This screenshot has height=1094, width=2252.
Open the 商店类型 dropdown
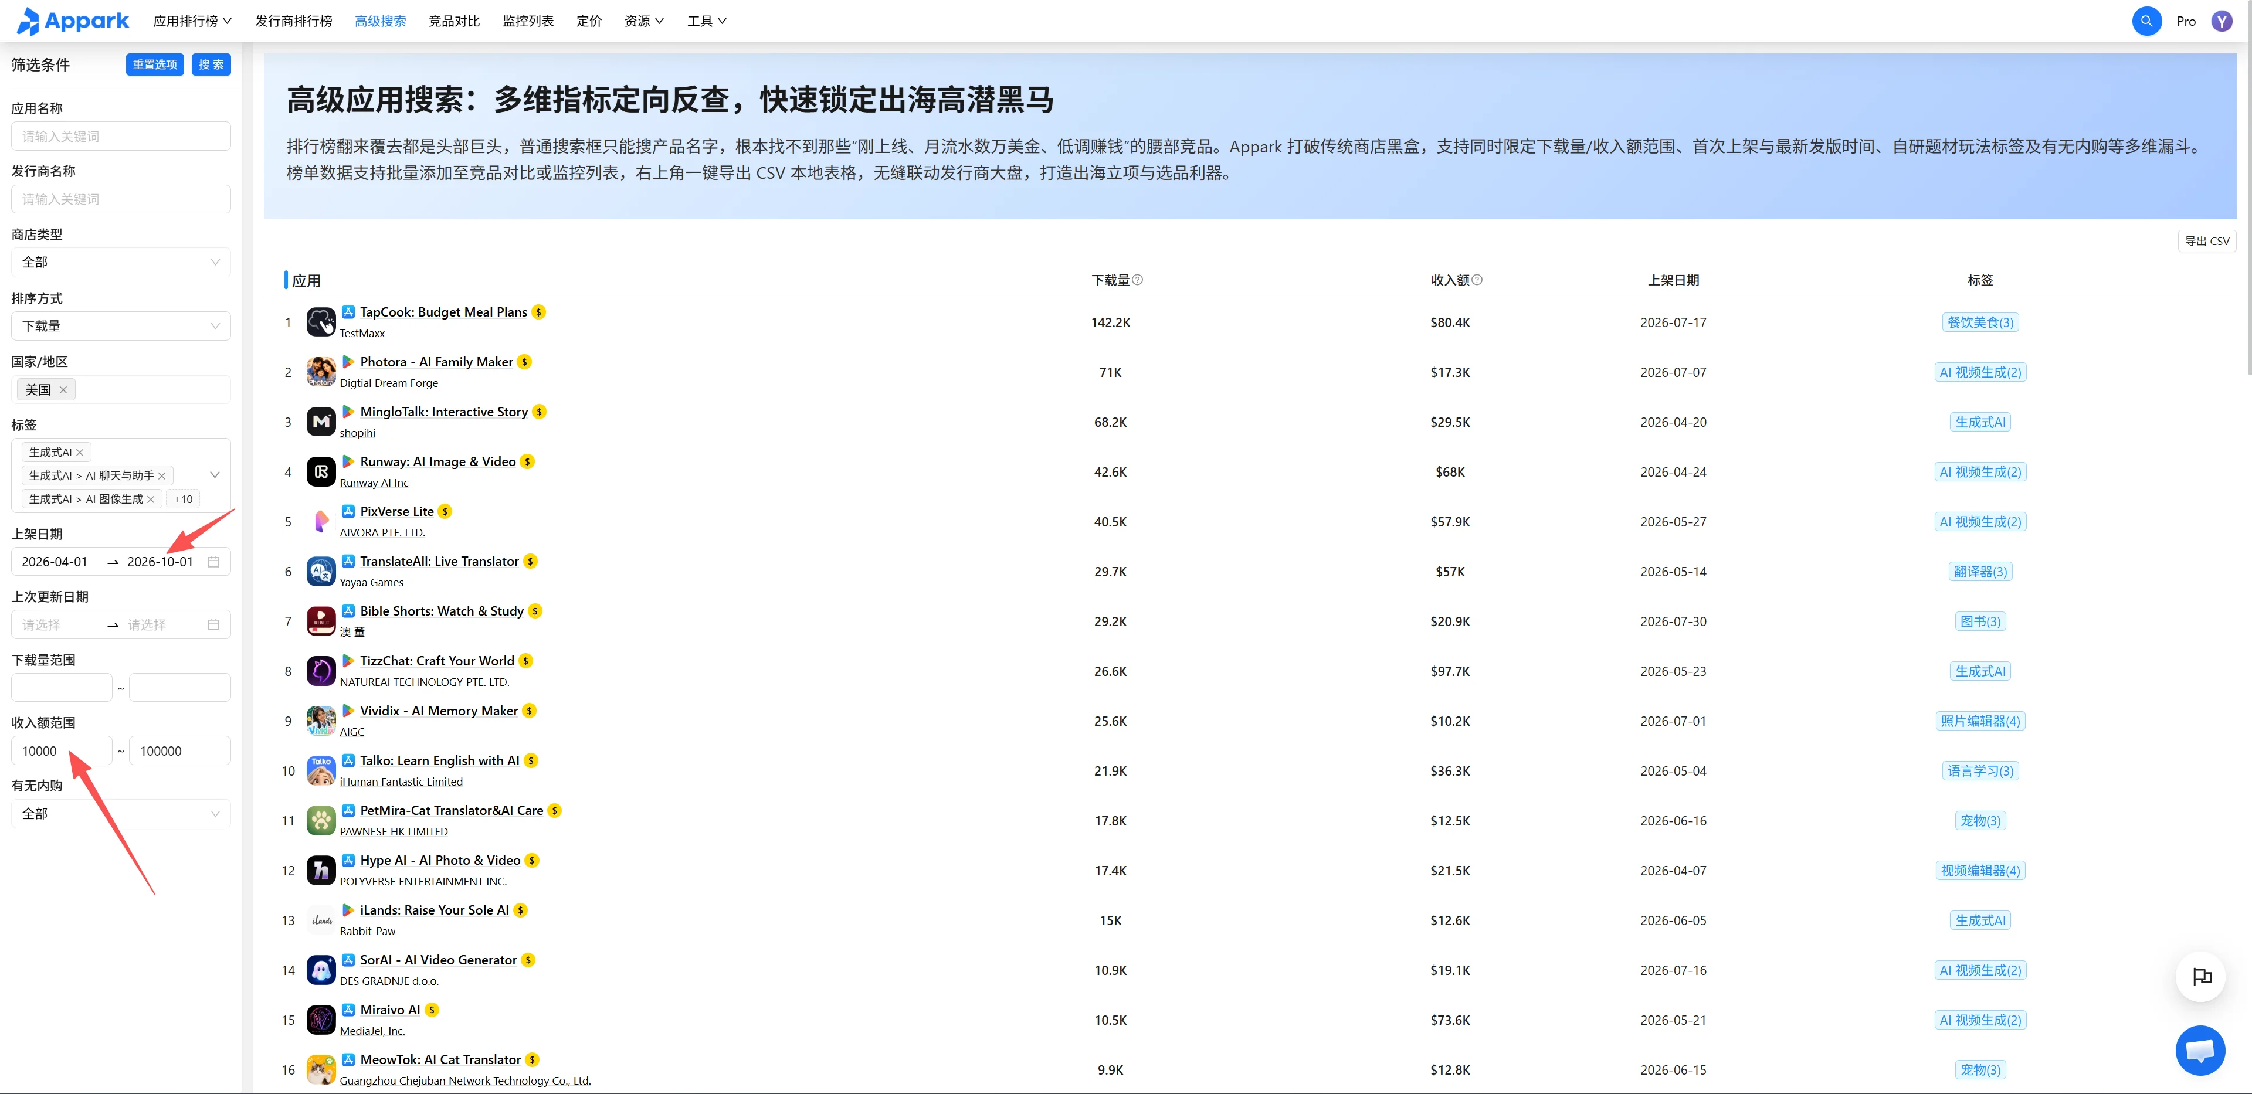[121, 262]
